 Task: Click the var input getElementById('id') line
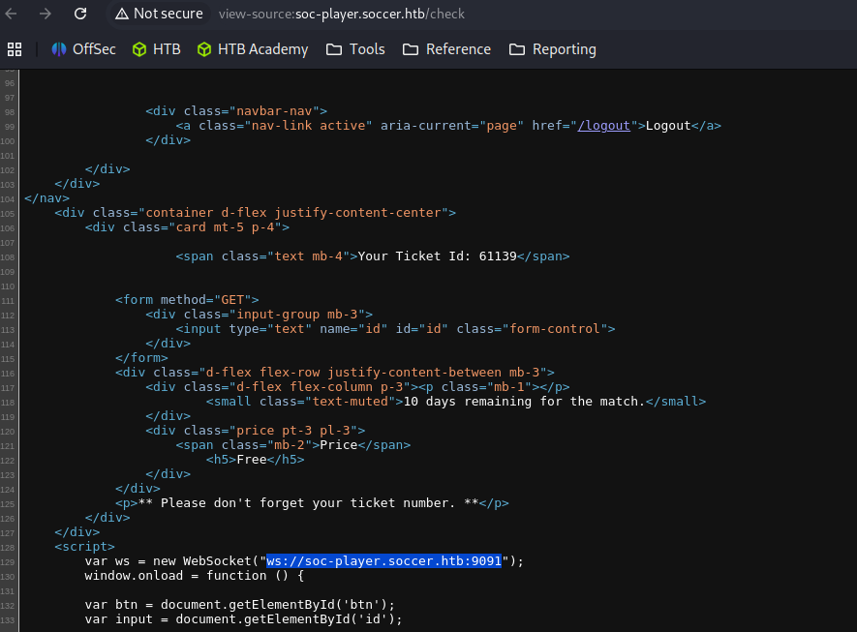(x=243, y=619)
